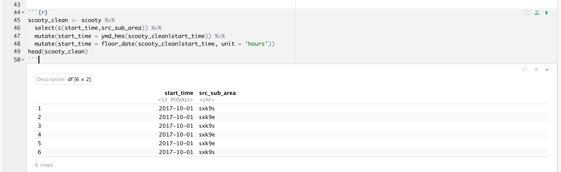Click the fold arrow at line 50
The height and width of the screenshot is (172, 561).
[x=23, y=60]
